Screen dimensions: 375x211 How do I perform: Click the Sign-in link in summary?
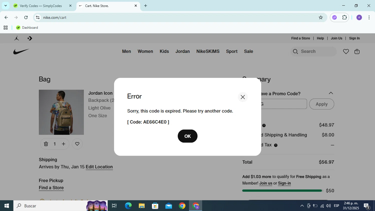tap(284, 183)
